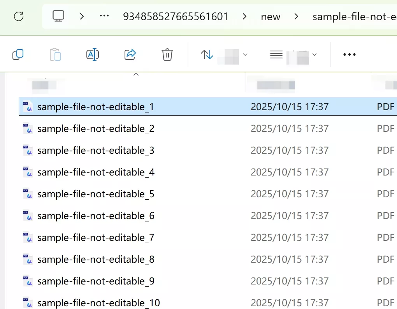
Task: Click the PDF icon beside sample-file-not-editable_3
Action: [x=27, y=150]
